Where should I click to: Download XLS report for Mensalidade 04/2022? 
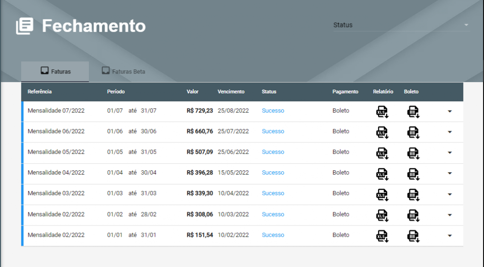tap(382, 174)
